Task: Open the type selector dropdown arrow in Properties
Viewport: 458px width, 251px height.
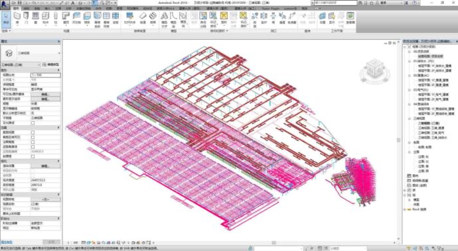Action: (59, 53)
